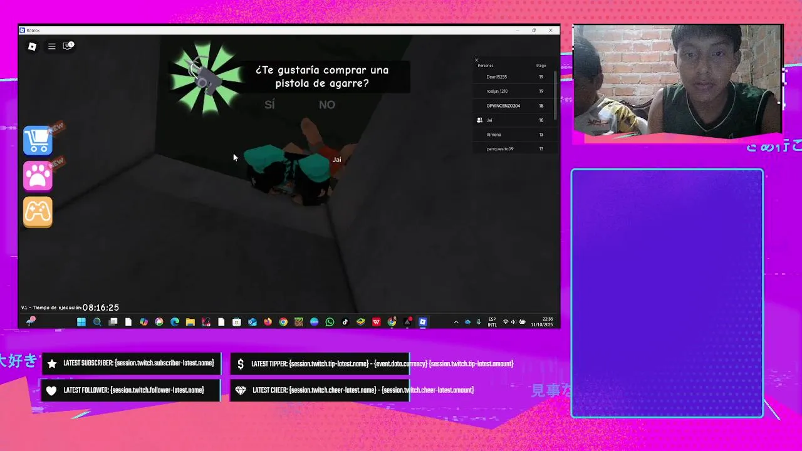
Task: Select Jai in the leaderboard list
Action: tap(514, 120)
